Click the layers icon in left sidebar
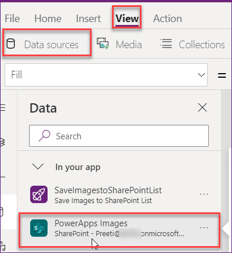The width and height of the screenshot is (232, 253). click(x=3, y=142)
